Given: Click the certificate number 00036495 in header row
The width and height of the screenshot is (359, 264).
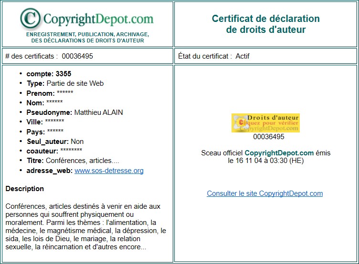Looking at the screenshot, I should 77,56.
